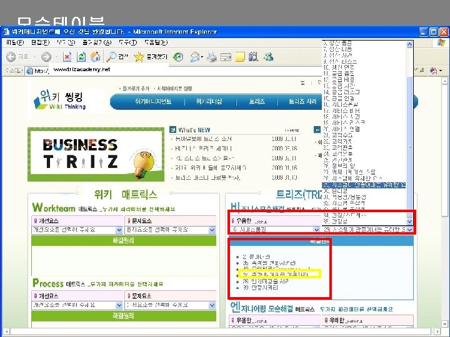
Task: Select item 10 in the open dropdown list
Action: tap(364, 67)
